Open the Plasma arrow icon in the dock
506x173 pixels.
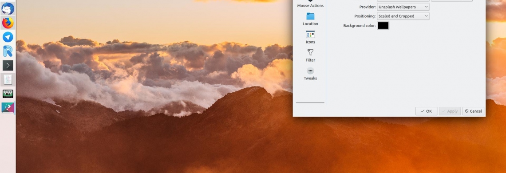coord(8,108)
